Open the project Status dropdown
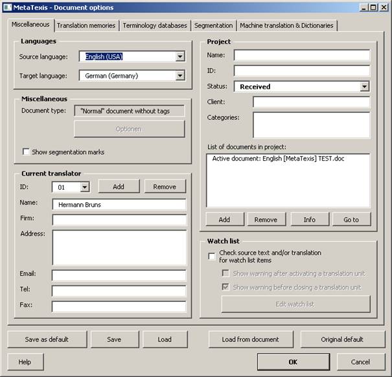392x377 pixels. click(365, 87)
